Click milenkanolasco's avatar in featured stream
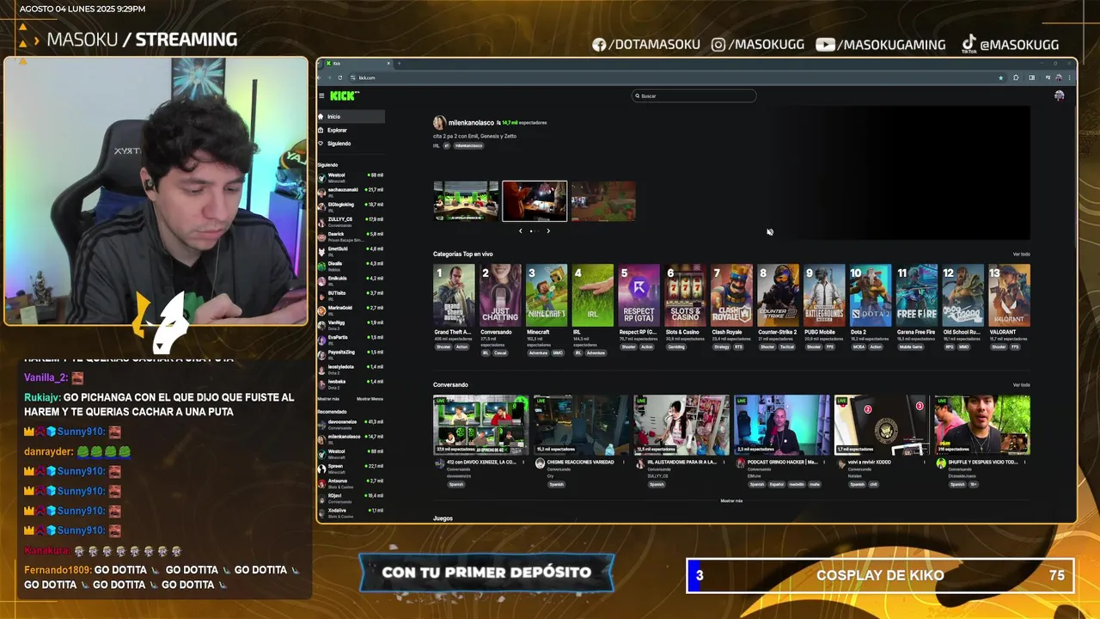 tap(439, 123)
